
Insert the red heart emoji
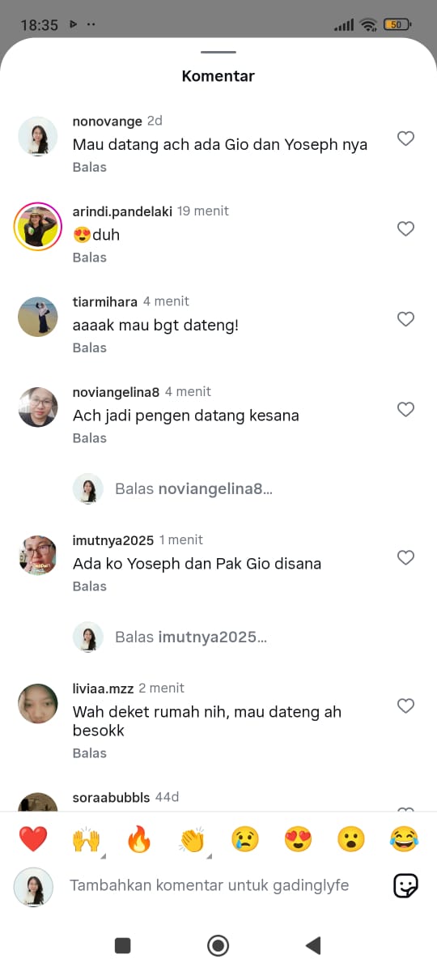coord(33,839)
